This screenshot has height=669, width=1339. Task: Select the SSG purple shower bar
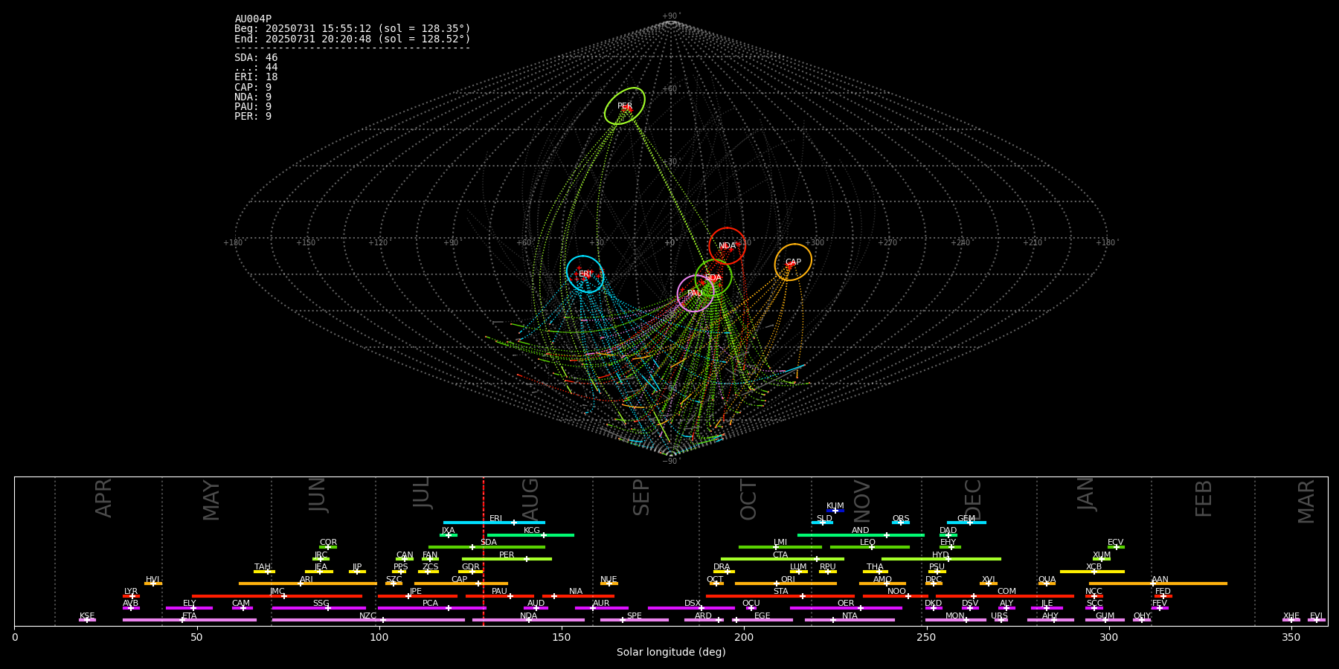(318, 608)
